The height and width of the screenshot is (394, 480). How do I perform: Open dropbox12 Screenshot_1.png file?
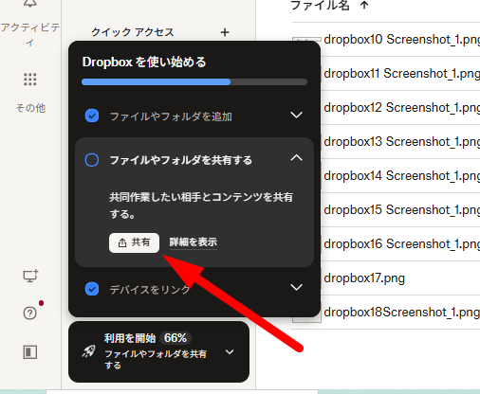tap(402, 108)
